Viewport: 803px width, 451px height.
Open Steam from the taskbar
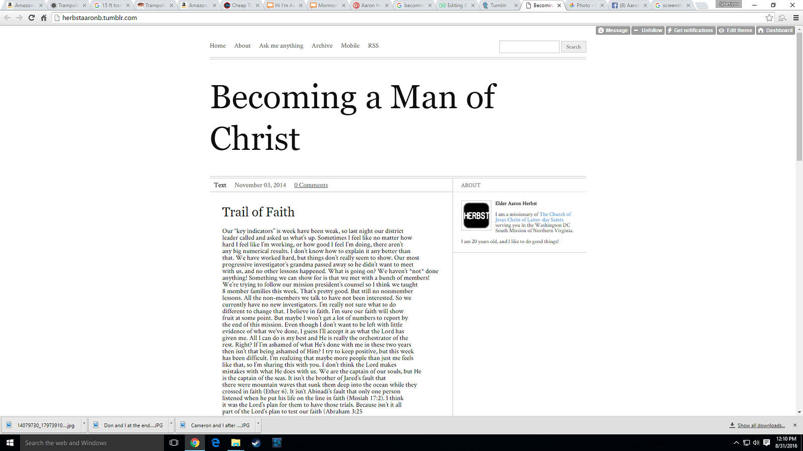[x=256, y=442]
